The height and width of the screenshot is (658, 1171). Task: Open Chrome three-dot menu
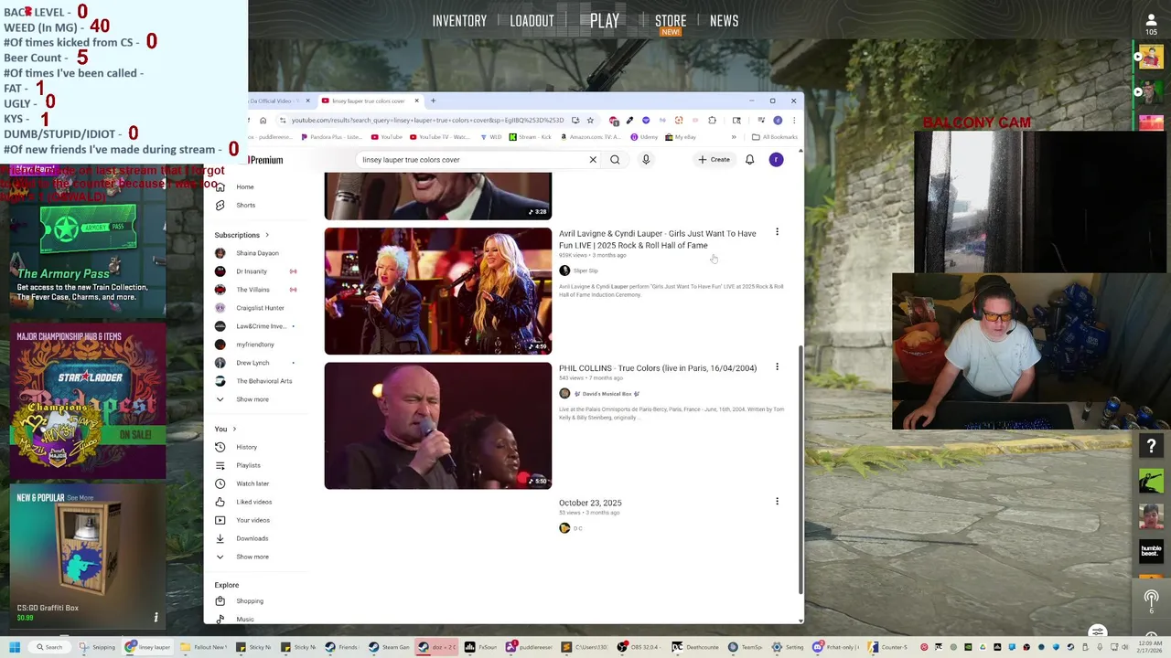(x=793, y=120)
